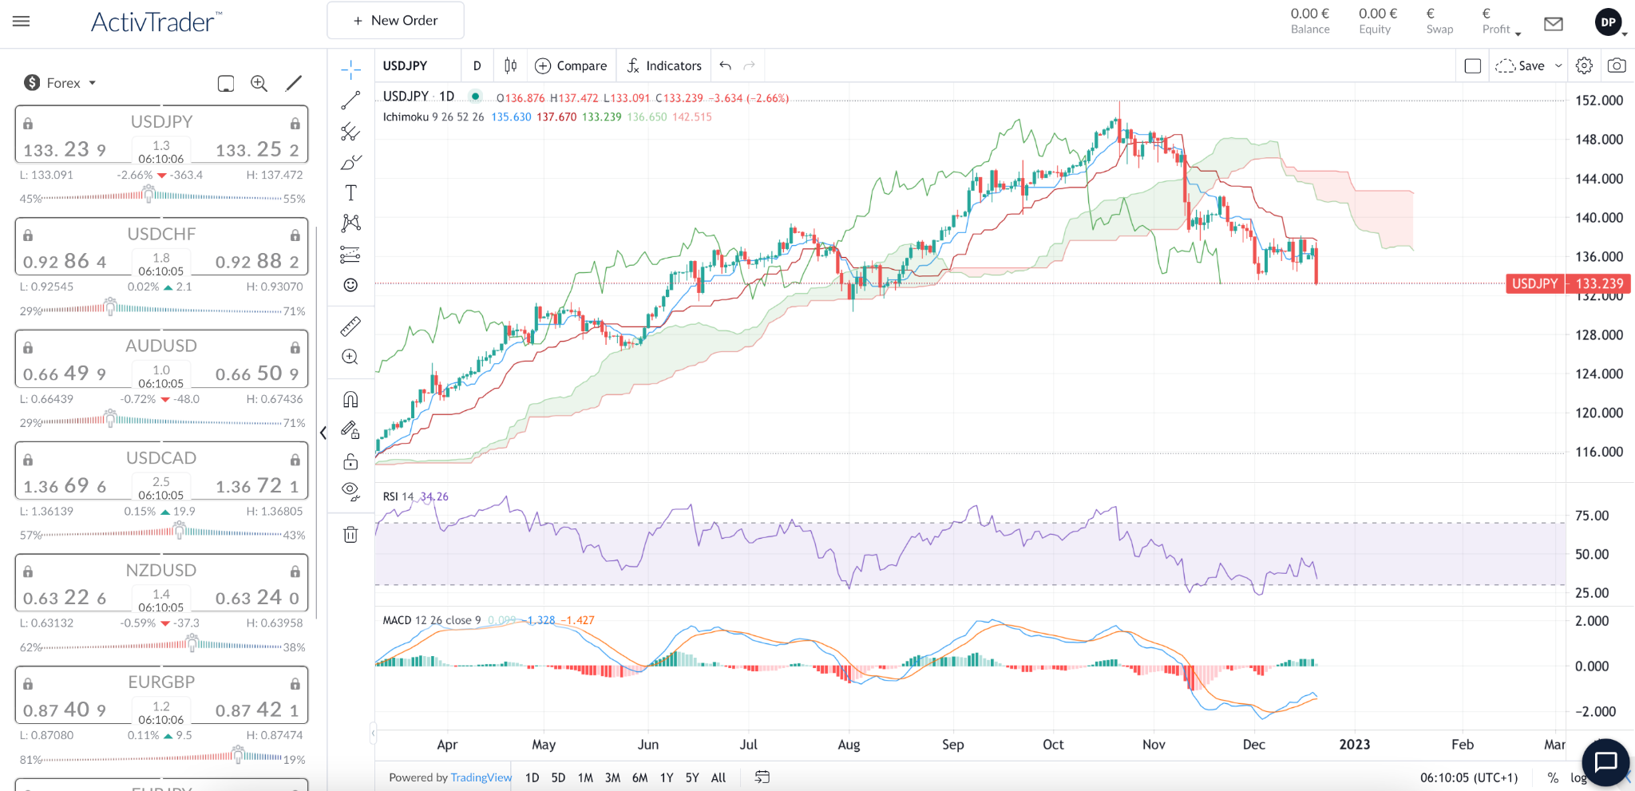Viewport: 1635px width, 791px height.
Task: Open the DP user profile avatar
Action: (x=1609, y=22)
